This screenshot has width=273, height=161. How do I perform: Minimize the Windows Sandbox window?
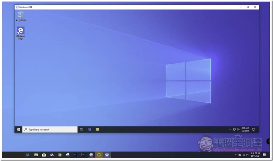[240, 7]
